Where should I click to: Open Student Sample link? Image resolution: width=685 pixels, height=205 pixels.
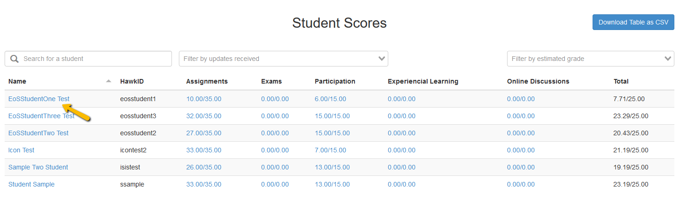click(x=31, y=184)
